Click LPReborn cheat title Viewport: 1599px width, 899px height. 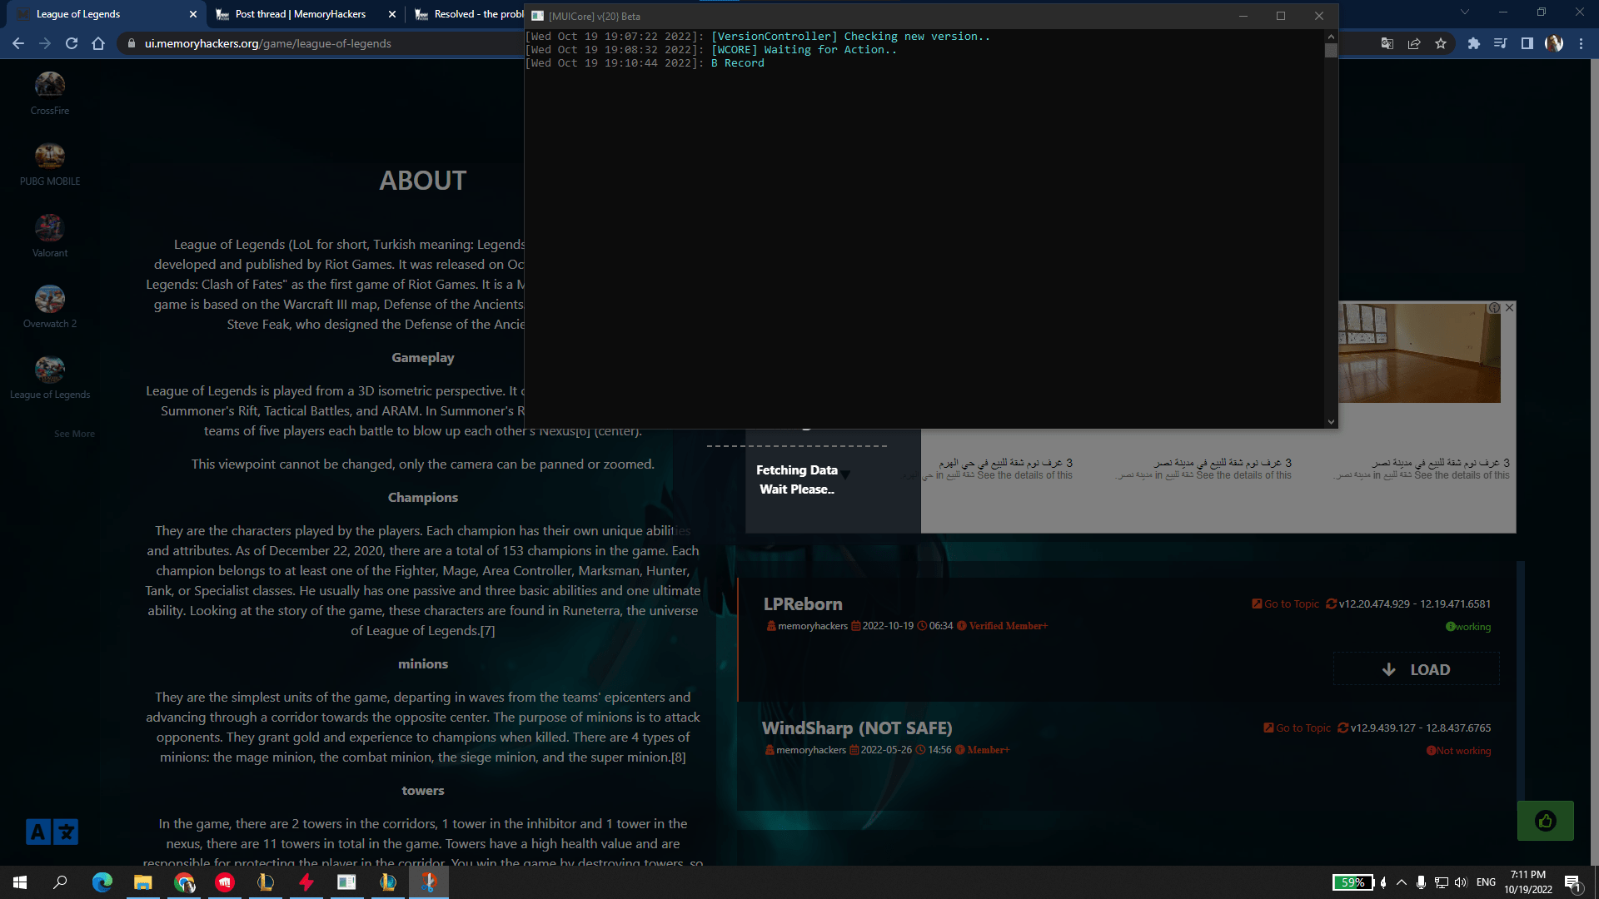point(803,604)
